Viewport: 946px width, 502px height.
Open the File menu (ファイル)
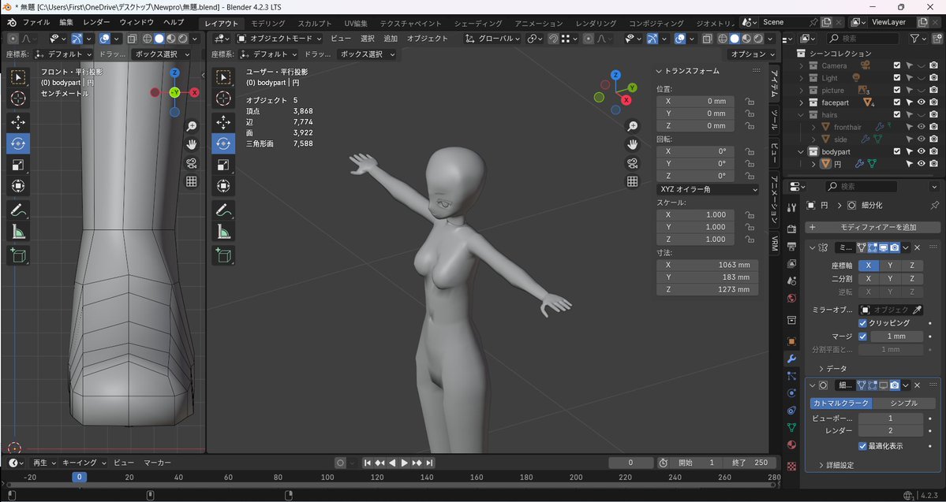pyautogui.click(x=36, y=22)
